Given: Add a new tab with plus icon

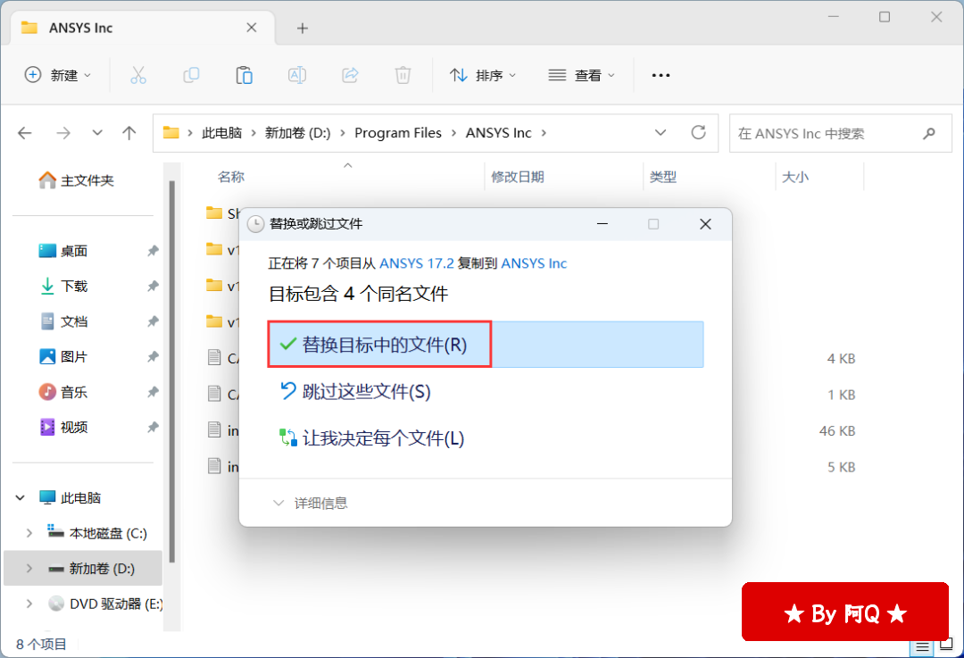Looking at the screenshot, I should [x=302, y=29].
